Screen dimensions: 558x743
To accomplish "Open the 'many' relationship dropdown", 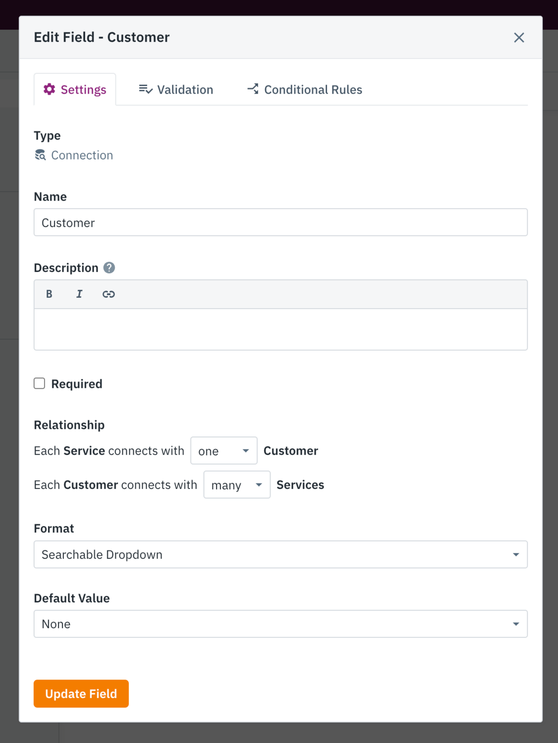I will 237,485.
